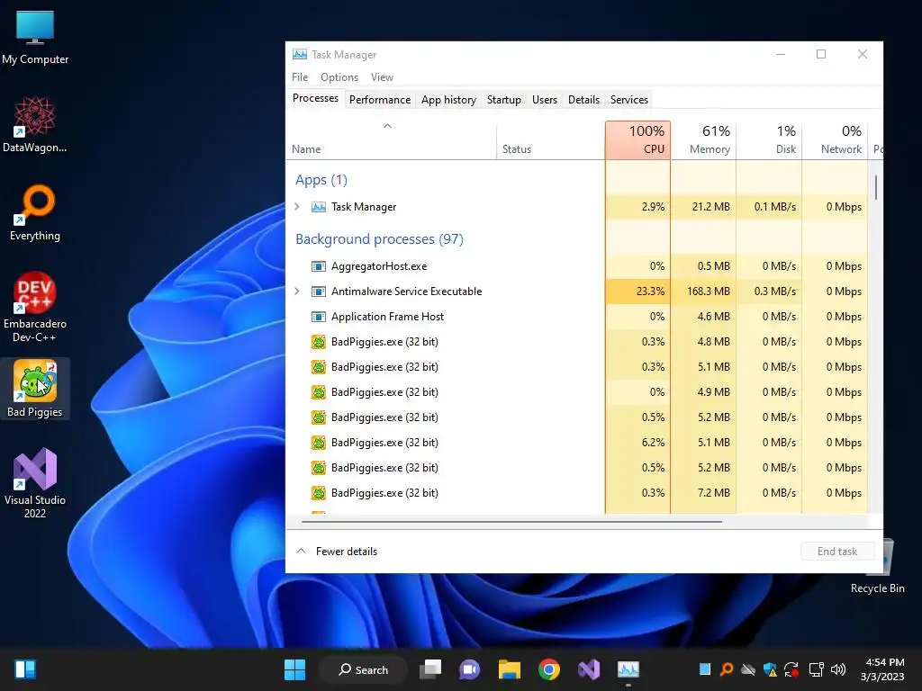Expand the Task Manager app entry

[x=297, y=207]
